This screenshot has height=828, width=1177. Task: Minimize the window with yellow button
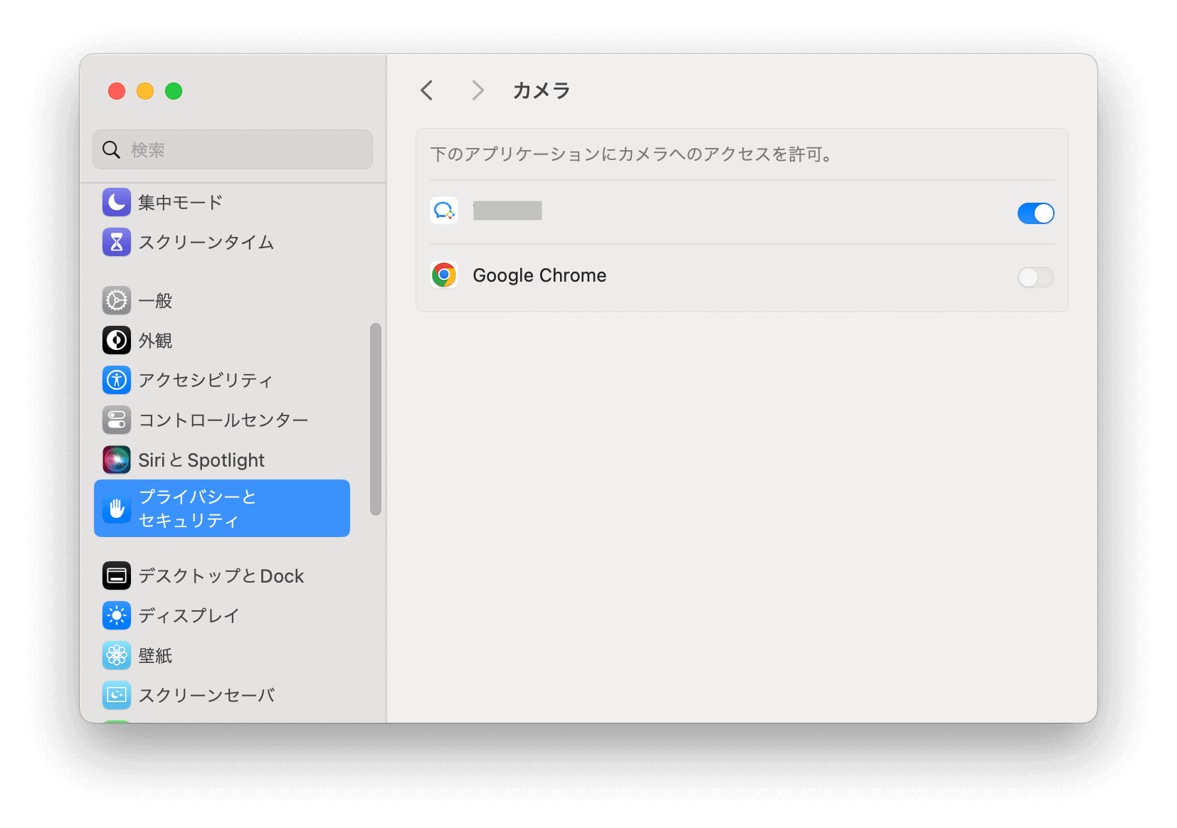[145, 91]
